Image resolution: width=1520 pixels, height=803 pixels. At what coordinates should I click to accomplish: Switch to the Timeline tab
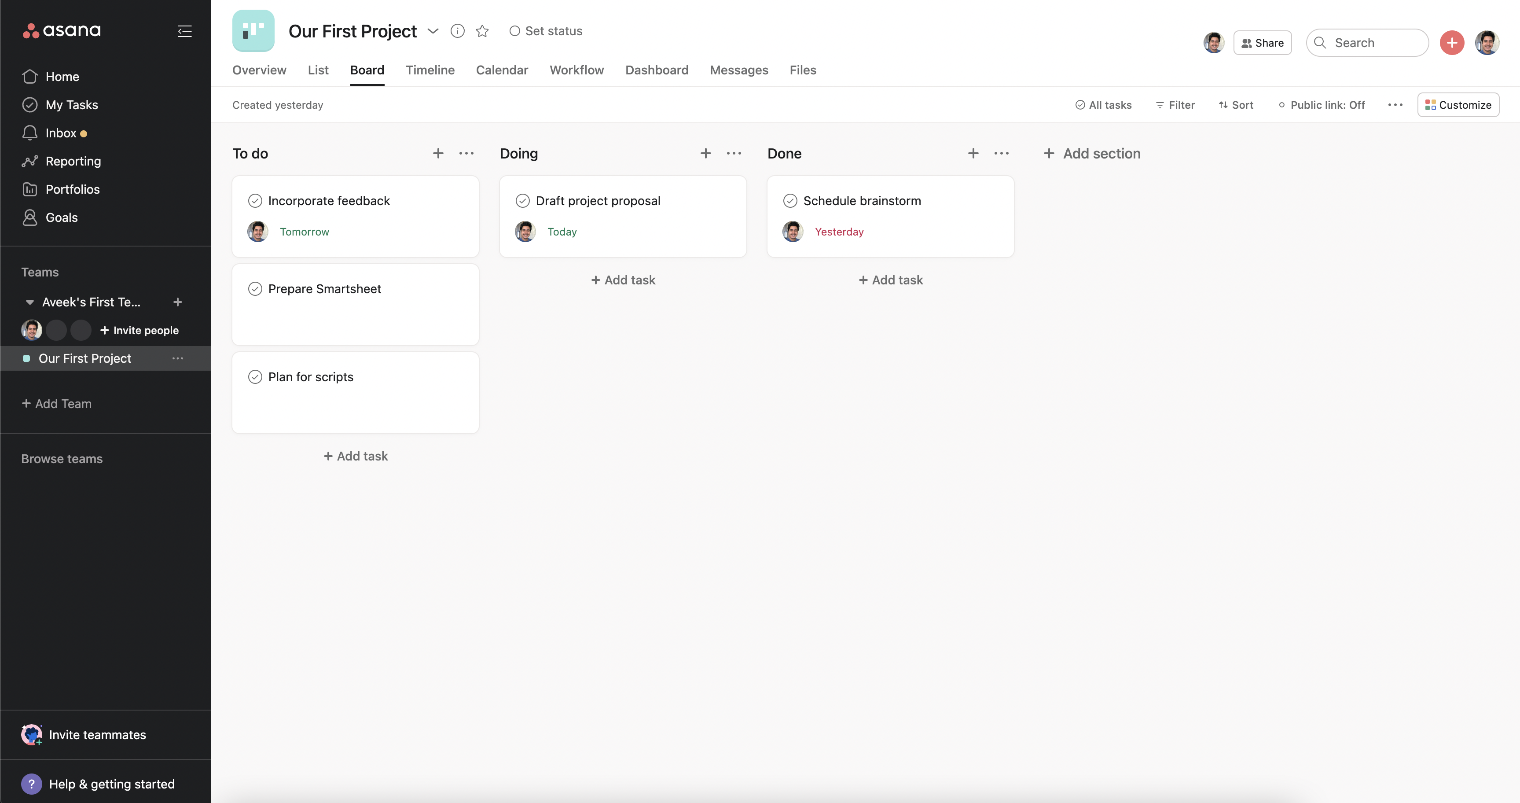coord(430,70)
